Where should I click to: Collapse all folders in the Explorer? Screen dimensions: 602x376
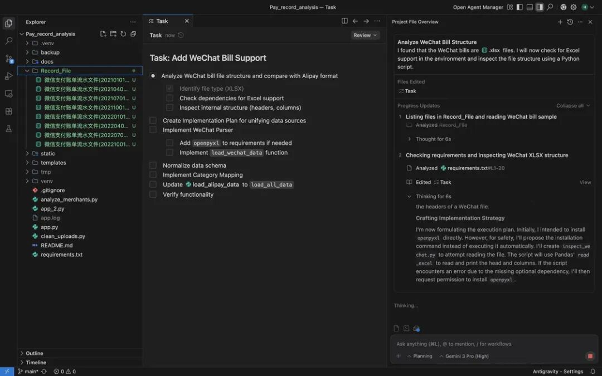pos(133,34)
